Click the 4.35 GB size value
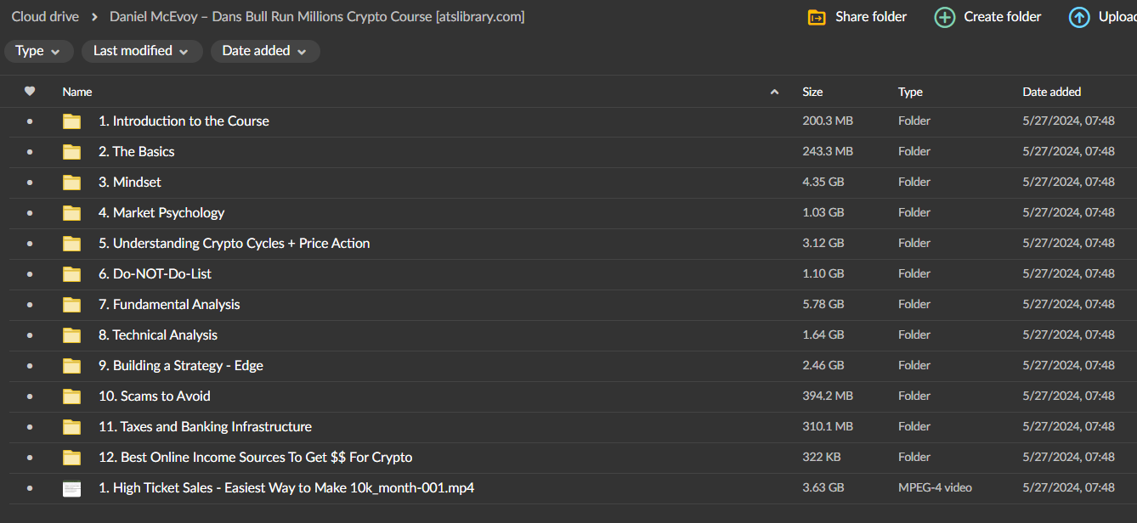This screenshot has height=523, width=1137. [823, 183]
